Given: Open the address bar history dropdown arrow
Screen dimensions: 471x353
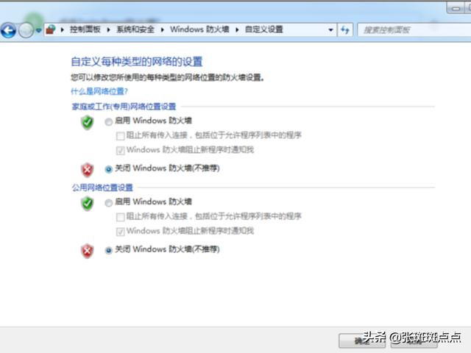Looking at the screenshot, I should (330, 30).
